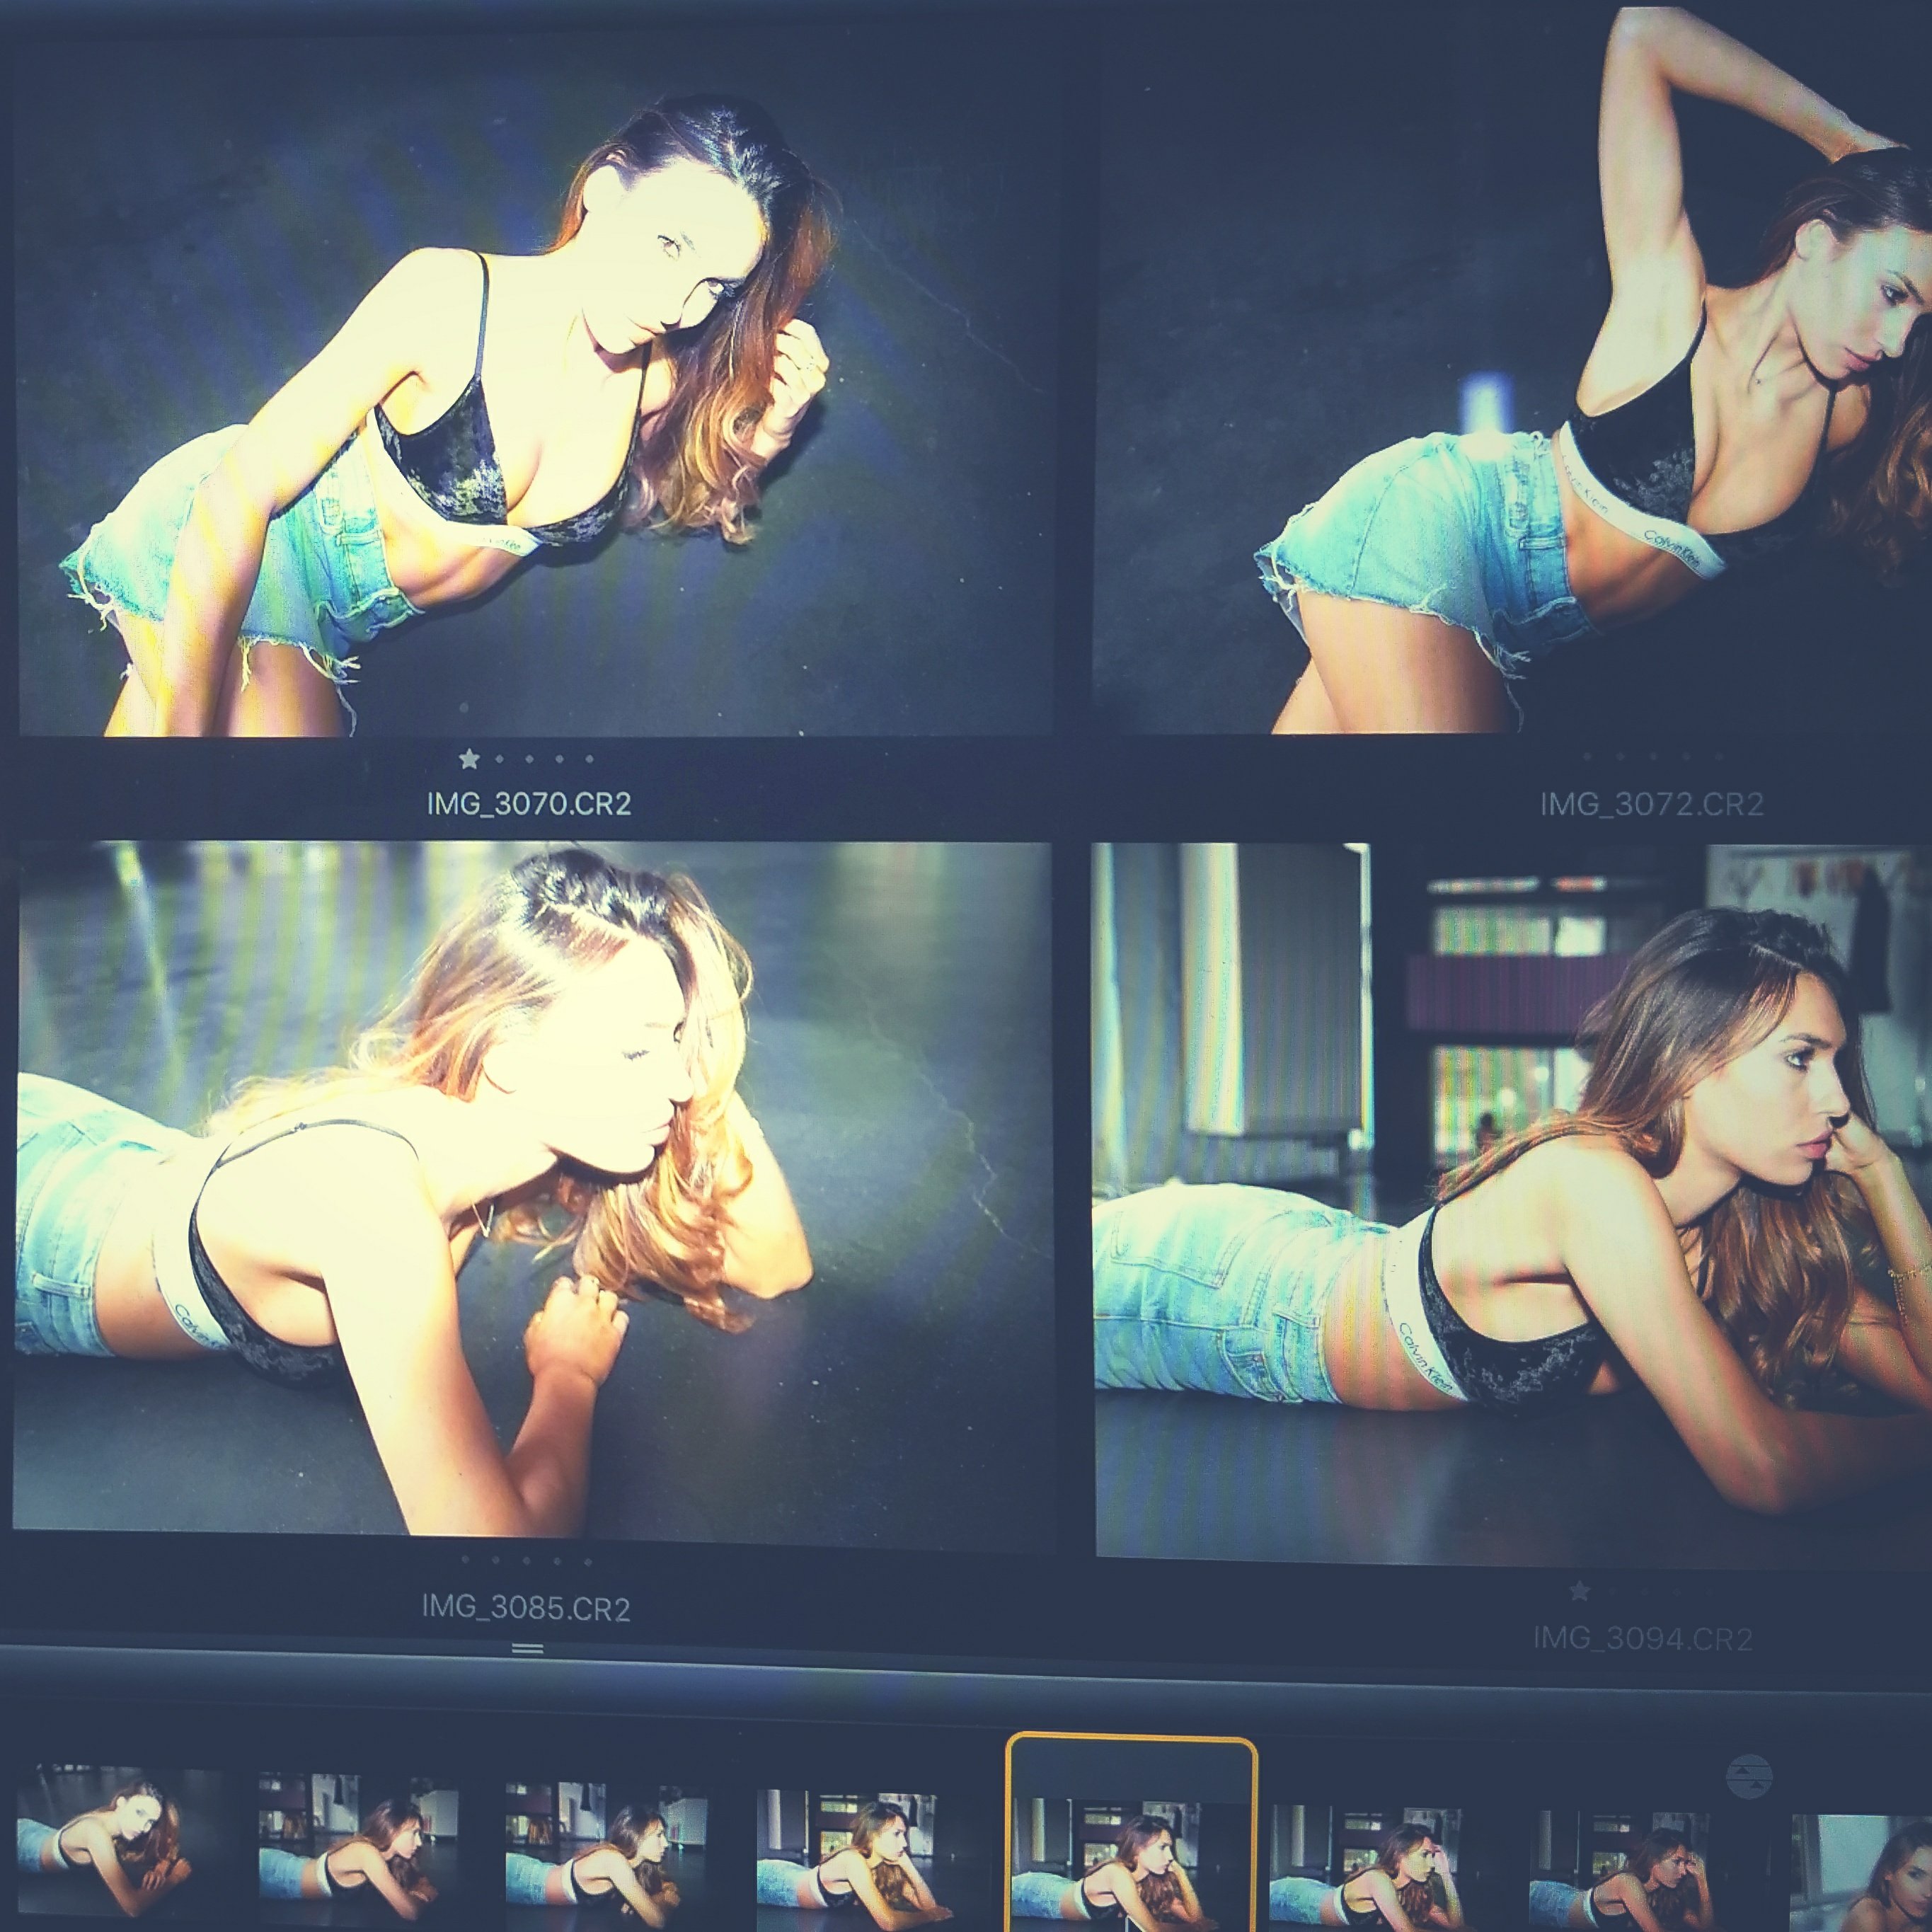This screenshot has width=1932, height=1932.
Task: Click the IMG_3072.CR2 filename label
Action: (1651, 805)
